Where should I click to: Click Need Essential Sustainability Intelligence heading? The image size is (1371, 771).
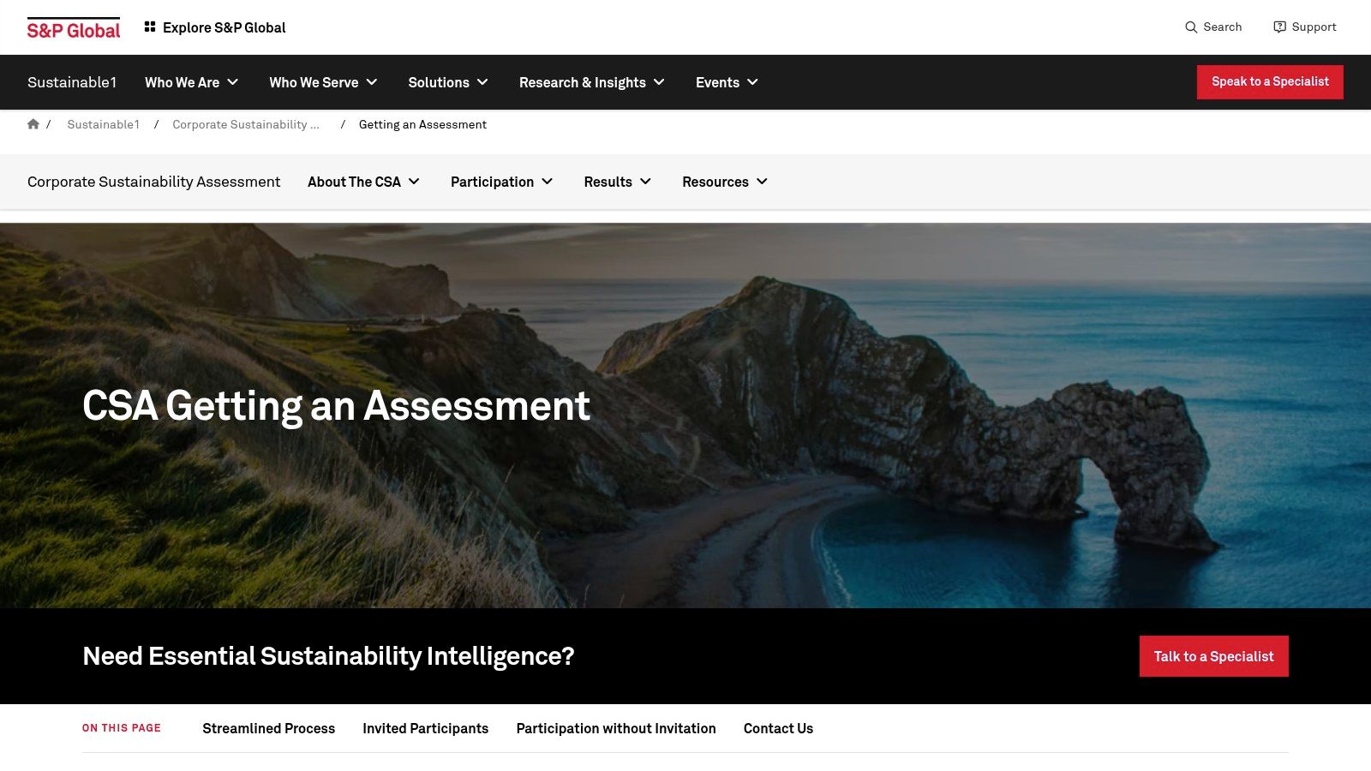pyautogui.click(x=328, y=656)
